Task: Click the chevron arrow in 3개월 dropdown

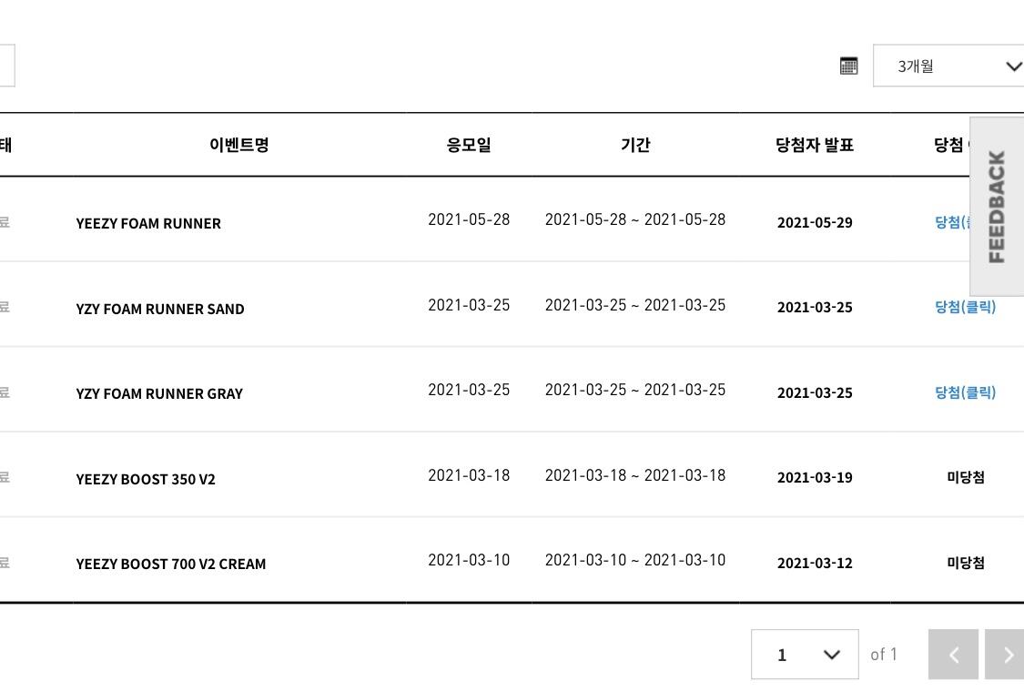Action: click(x=1013, y=66)
